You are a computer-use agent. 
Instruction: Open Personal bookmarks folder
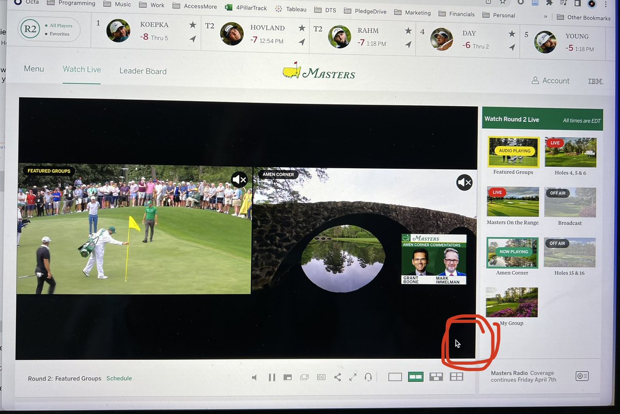coord(499,15)
